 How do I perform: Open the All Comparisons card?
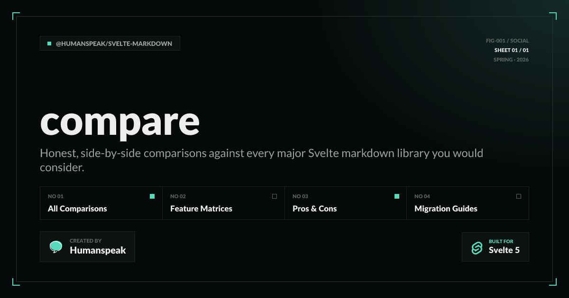click(101, 203)
